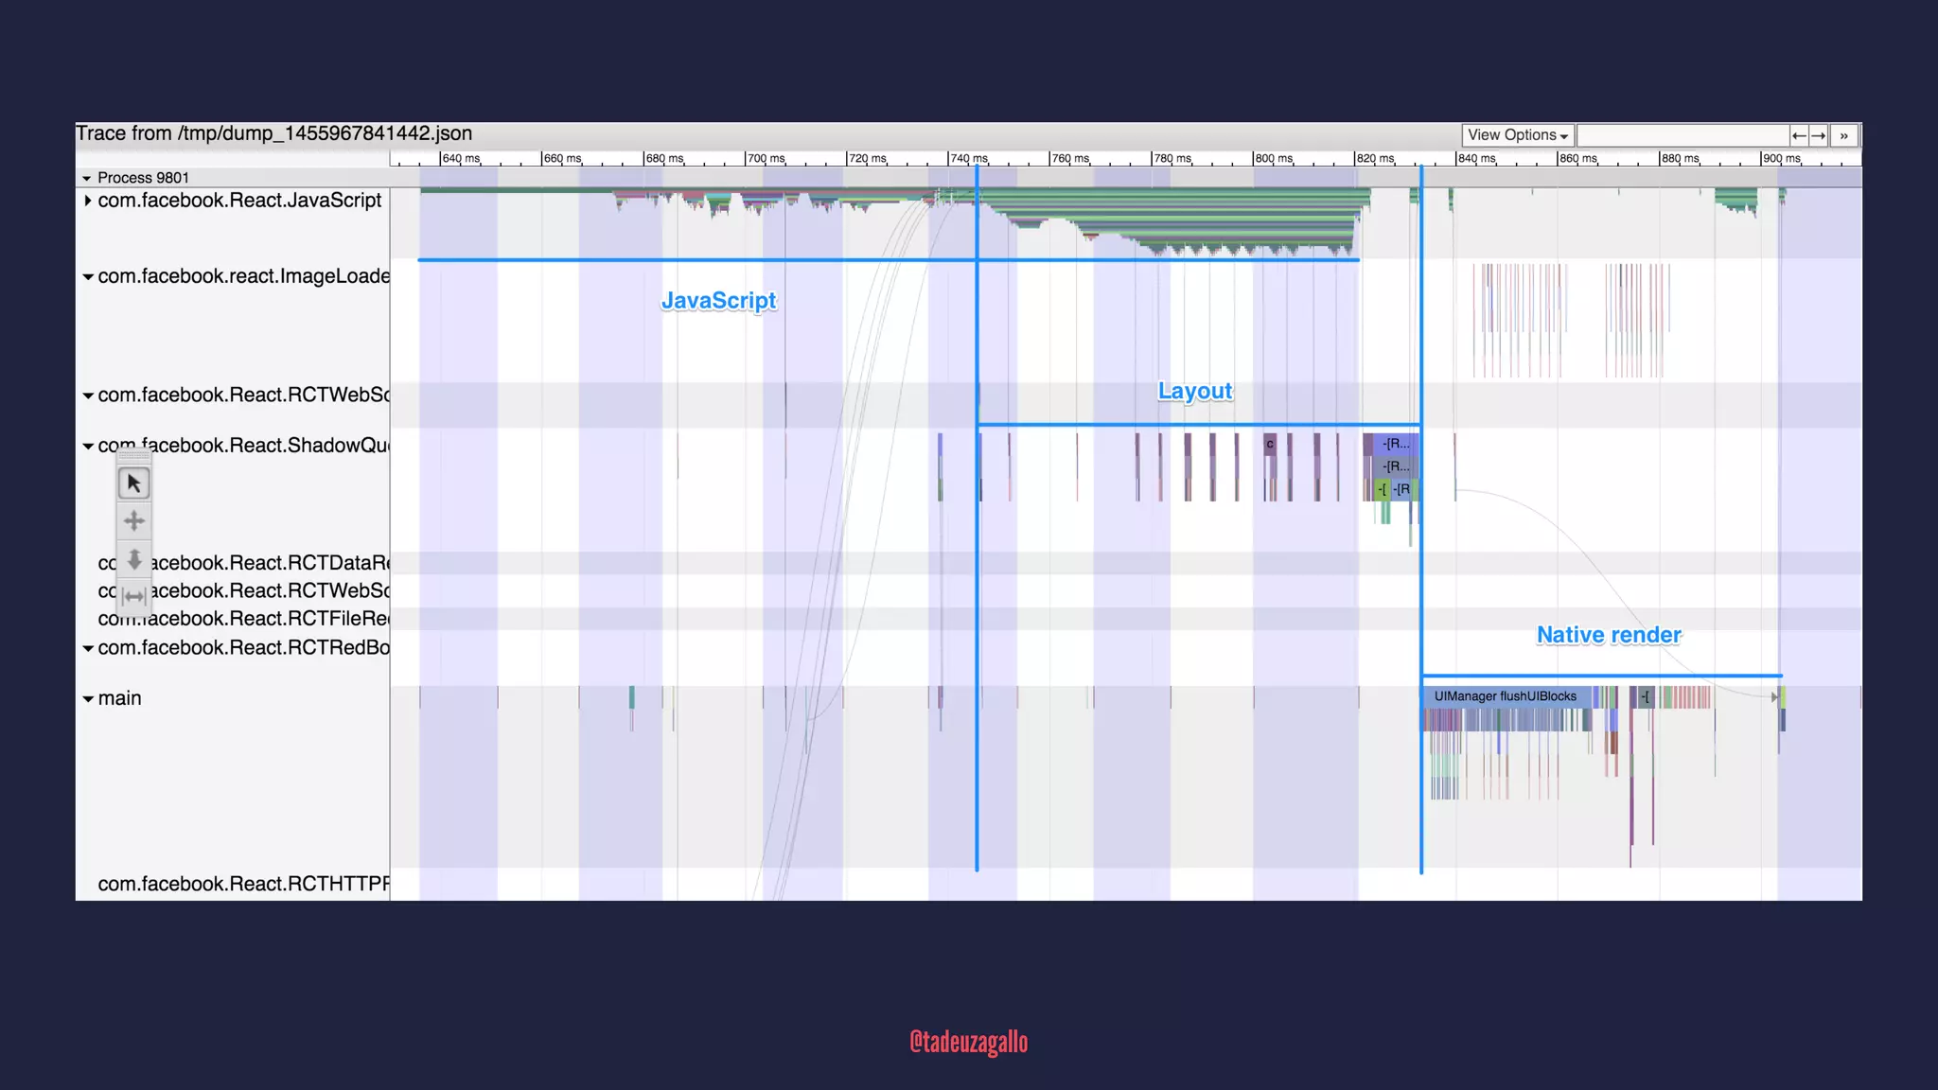Image resolution: width=1938 pixels, height=1090 pixels.
Task: Click the 800 ms ruler mark
Action: pos(1273,158)
